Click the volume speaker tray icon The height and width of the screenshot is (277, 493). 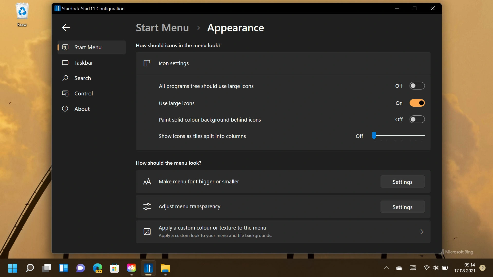[436, 268]
